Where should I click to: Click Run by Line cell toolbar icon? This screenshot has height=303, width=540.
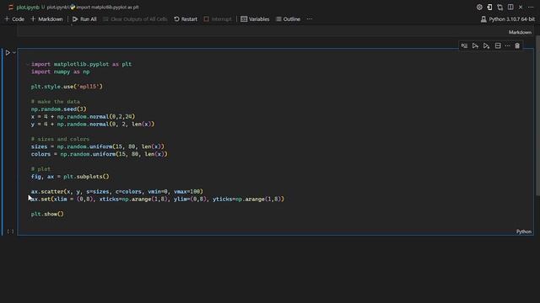coord(464,45)
